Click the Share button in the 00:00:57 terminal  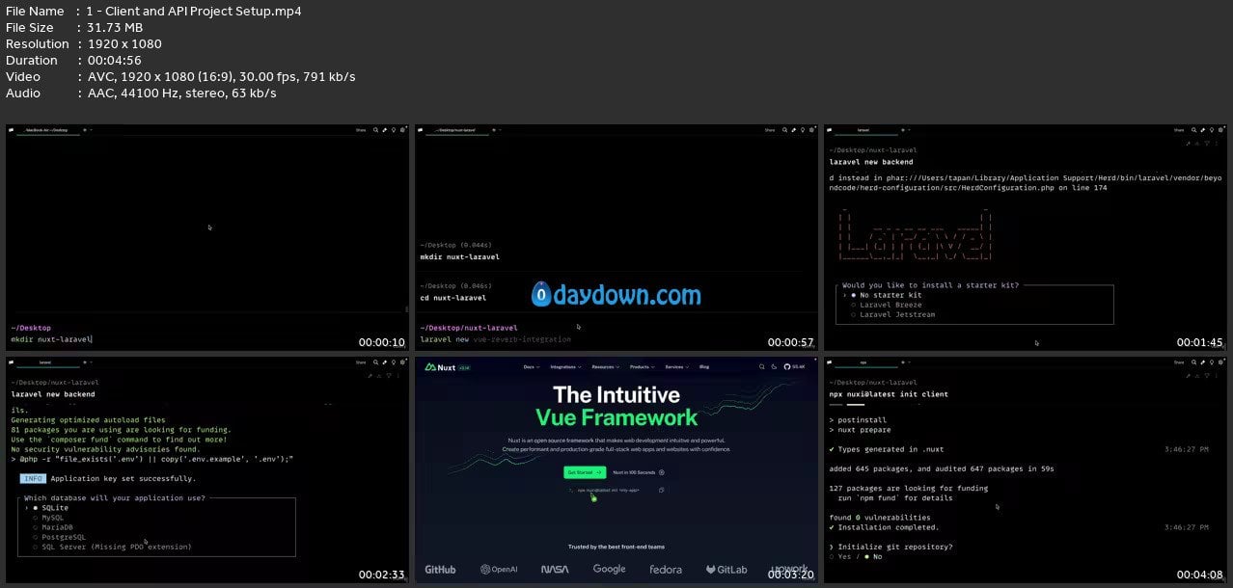(770, 129)
